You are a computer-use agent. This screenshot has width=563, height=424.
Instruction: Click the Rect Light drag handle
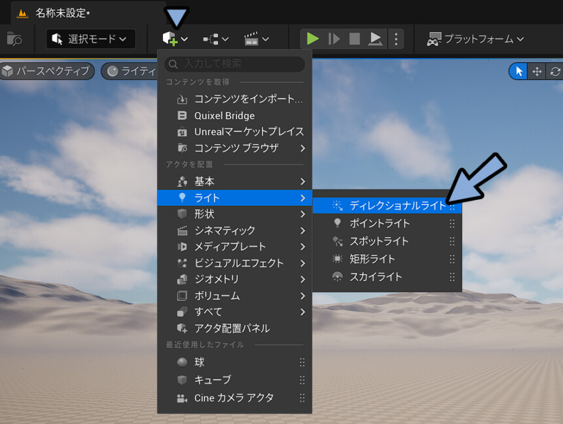click(452, 259)
